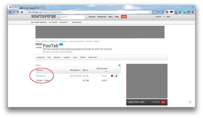Click the browser forward arrow
The image size is (203, 118).
tap(14, 12)
